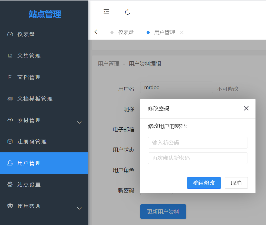Click the 文档管理 clipboard icon

(10, 77)
